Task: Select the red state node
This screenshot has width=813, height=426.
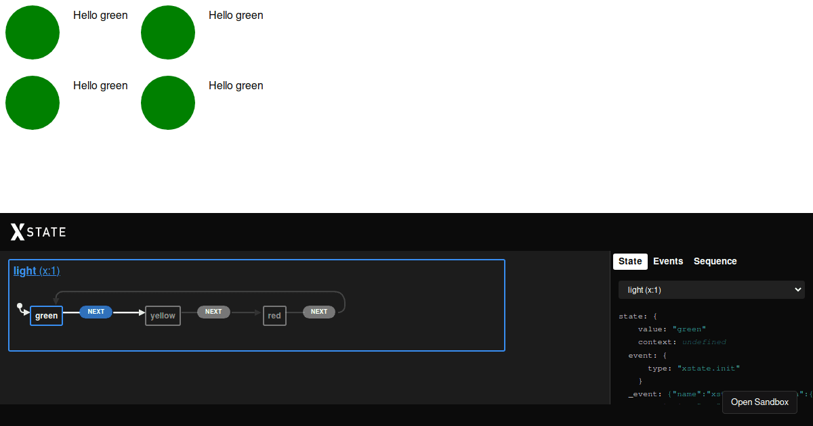Action: click(274, 316)
